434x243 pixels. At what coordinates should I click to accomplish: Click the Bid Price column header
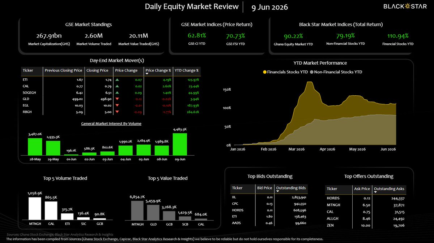point(265,188)
